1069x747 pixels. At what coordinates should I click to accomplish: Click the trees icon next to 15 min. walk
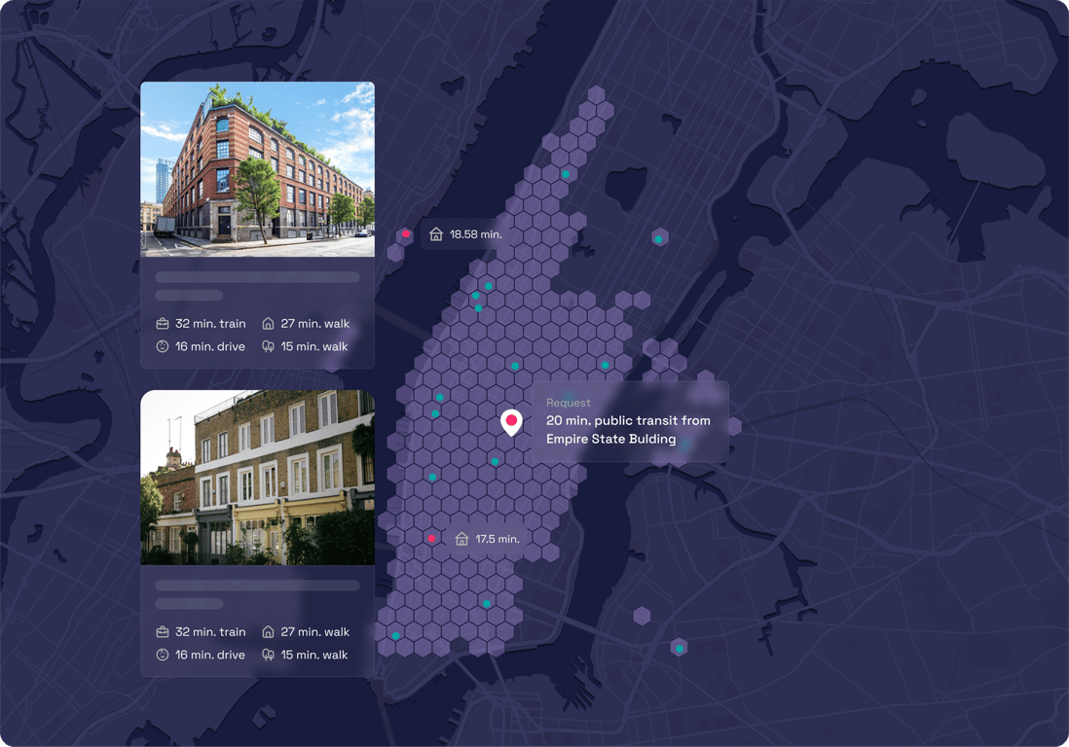point(269,346)
